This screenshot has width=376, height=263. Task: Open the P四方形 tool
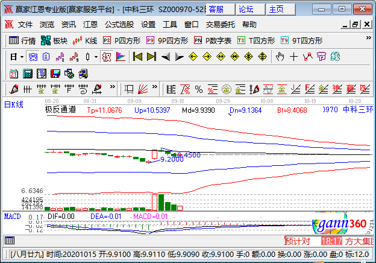coord(122,40)
